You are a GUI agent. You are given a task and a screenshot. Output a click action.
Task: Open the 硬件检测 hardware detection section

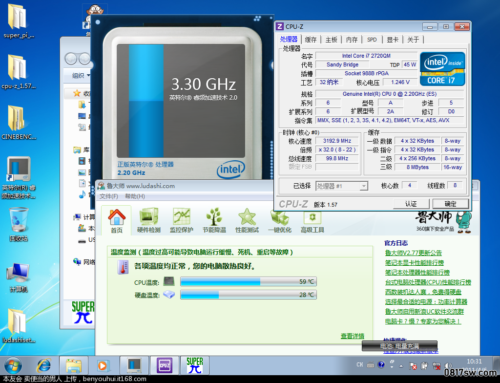click(148, 220)
